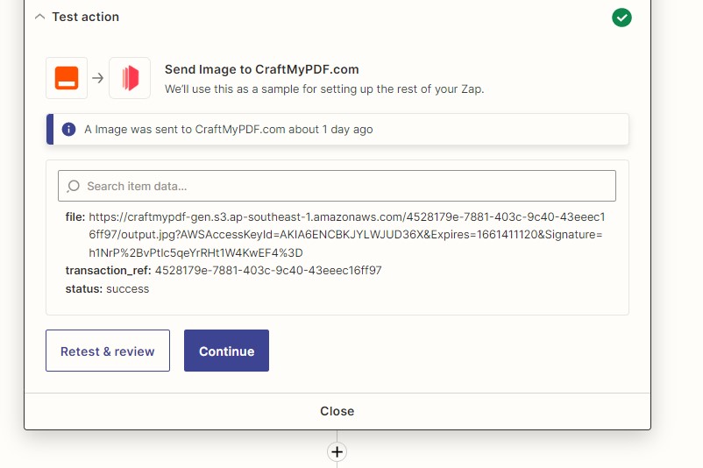Click the transaction_ref value

268,270
